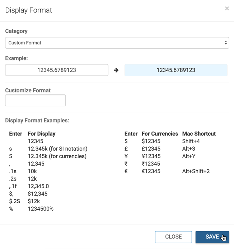
Task: Click the 'Mac Shortcut' column header
Action: 199,134
